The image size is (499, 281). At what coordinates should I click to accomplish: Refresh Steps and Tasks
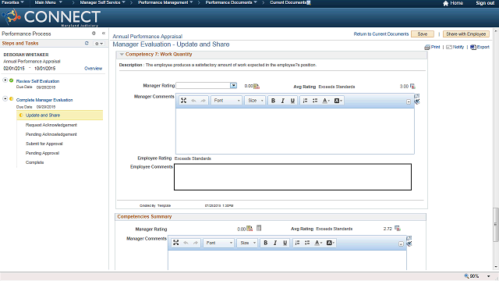87,43
